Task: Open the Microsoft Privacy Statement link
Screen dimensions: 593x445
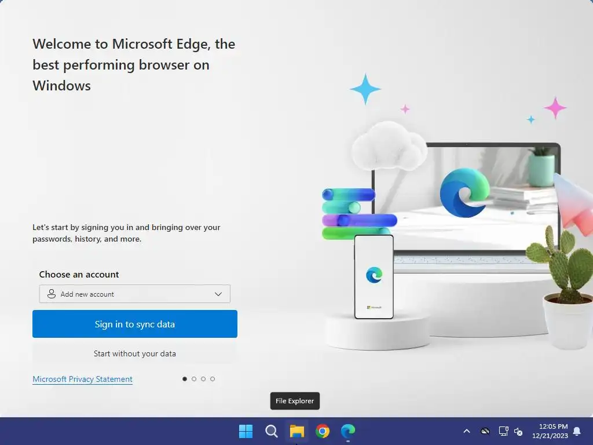Action: 82,379
